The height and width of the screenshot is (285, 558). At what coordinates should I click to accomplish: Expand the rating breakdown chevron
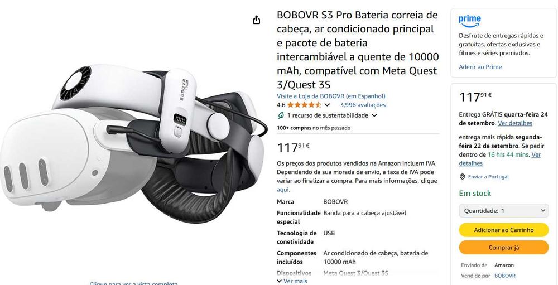(x=328, y=105)
